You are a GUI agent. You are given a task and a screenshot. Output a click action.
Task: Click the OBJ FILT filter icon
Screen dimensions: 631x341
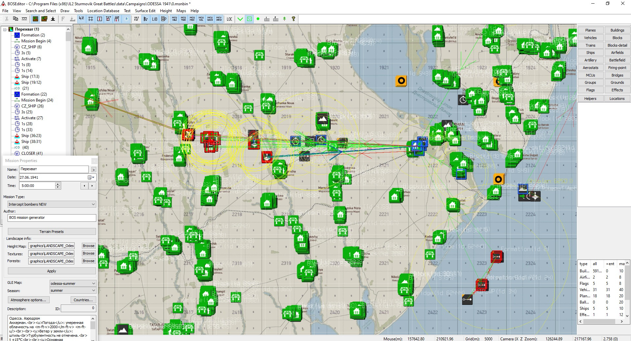tap(136, 19)
